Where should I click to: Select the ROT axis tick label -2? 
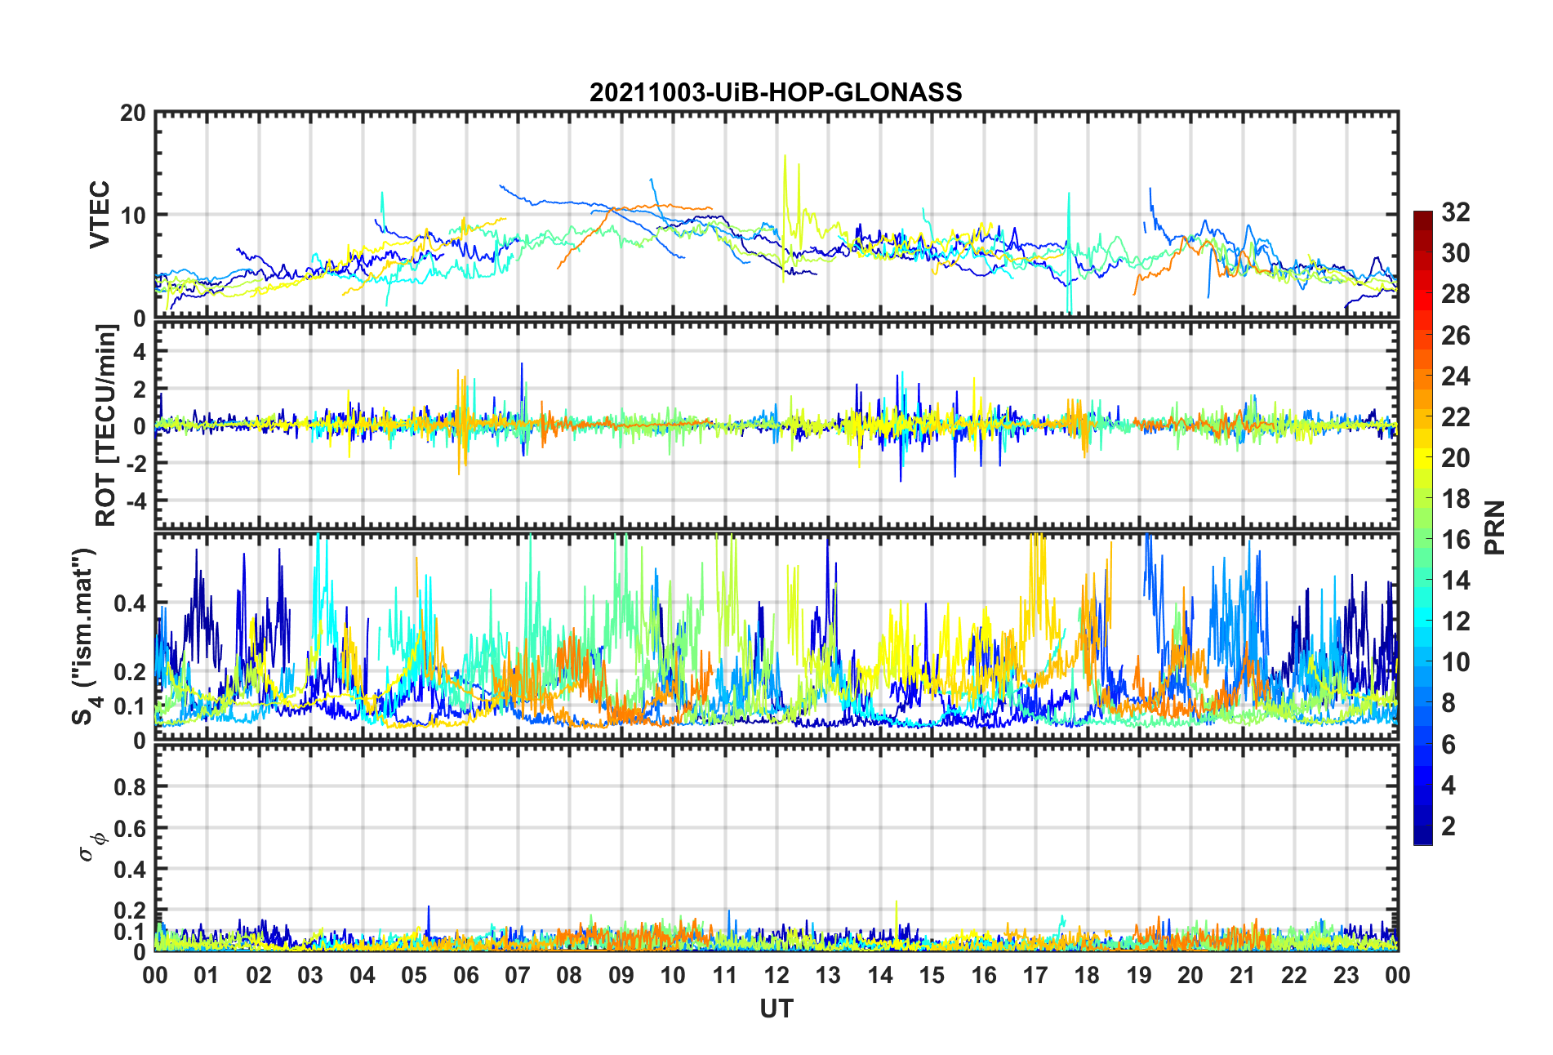pos(136,462)
